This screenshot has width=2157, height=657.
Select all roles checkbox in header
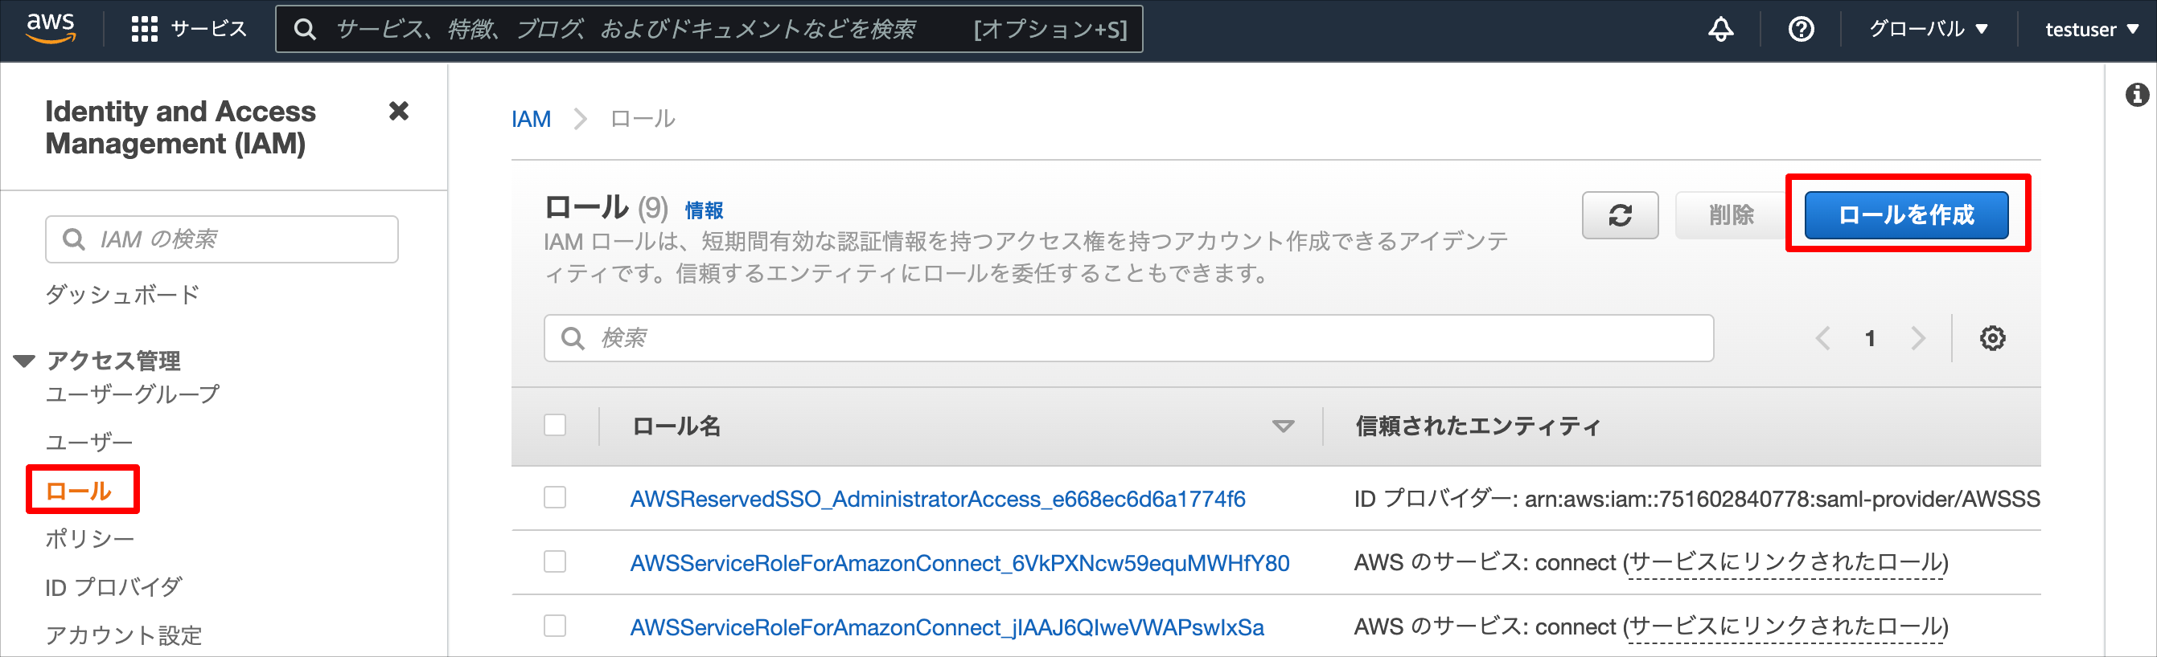point(554,426)
